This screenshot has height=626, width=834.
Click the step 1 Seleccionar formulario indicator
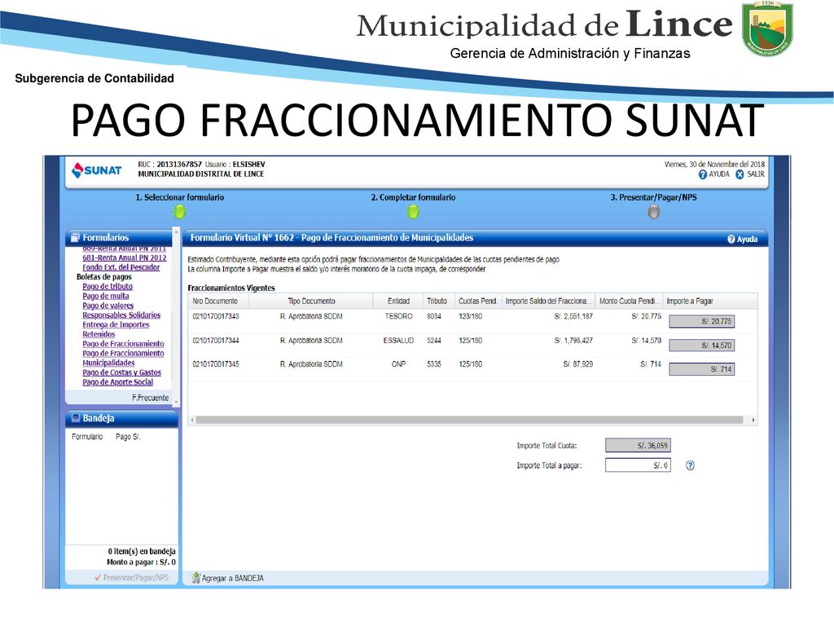pyautogui.click(x=180, y=212)
